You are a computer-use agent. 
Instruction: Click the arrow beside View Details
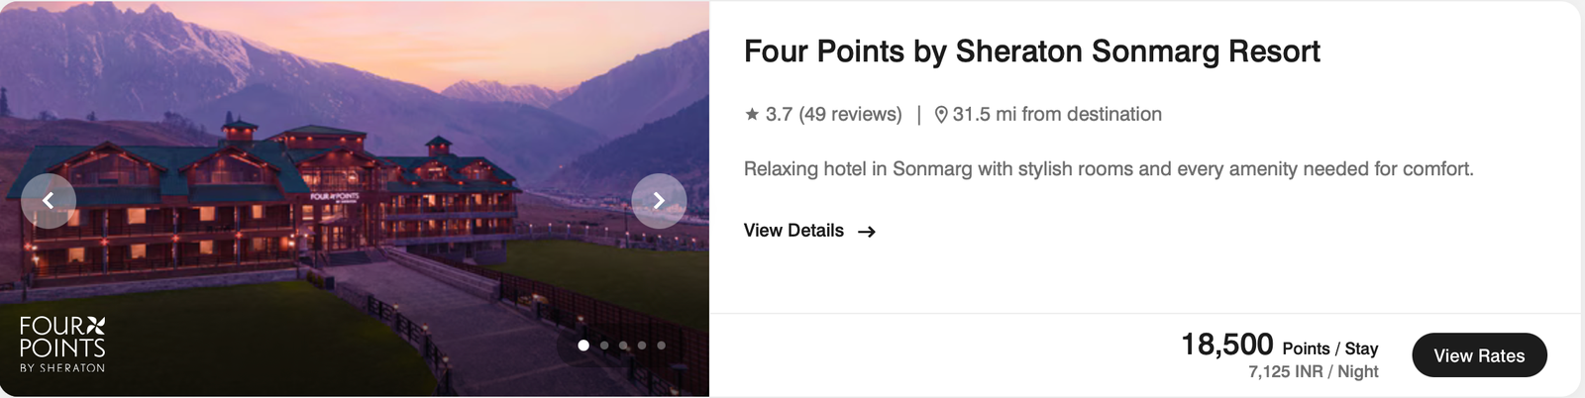click(x=867, y=232)
